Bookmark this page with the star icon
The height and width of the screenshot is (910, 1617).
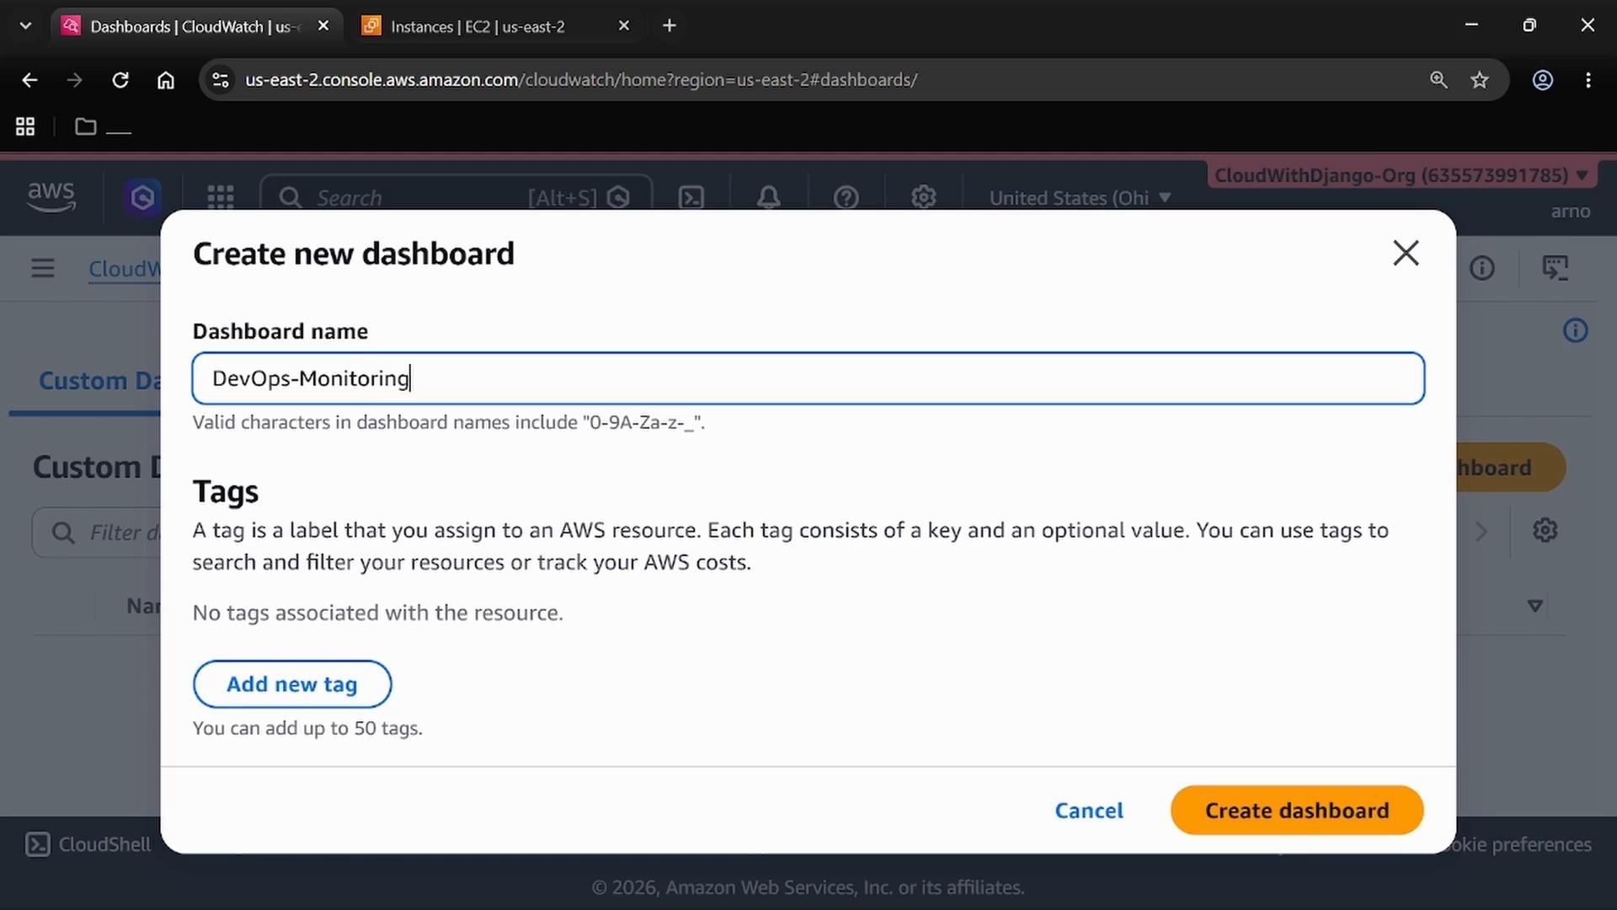coord(1480,80)
